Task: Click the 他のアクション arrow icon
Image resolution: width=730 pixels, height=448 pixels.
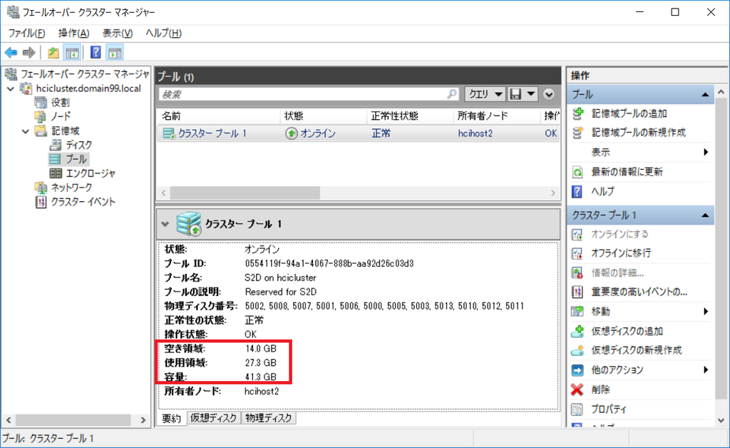Action: (x=577, y=370)
